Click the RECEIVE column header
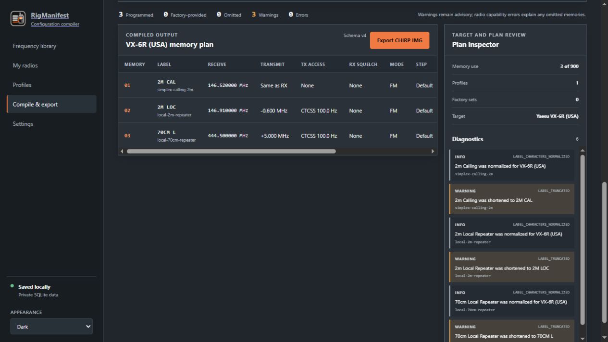This screenshot has width=608, height=342. pos(217,64)
